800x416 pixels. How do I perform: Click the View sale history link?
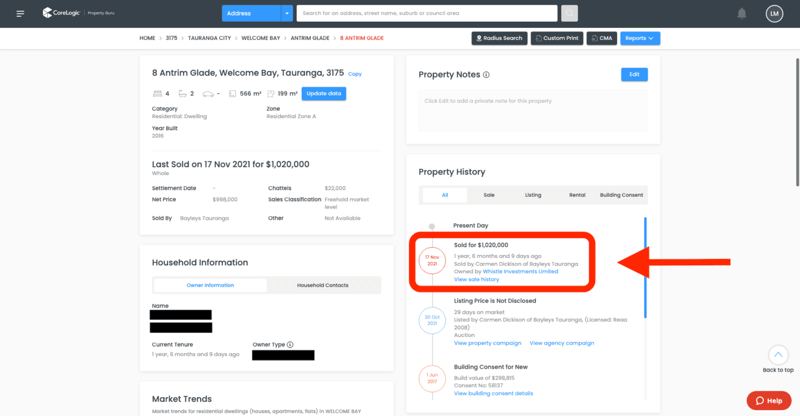[476, 280]
